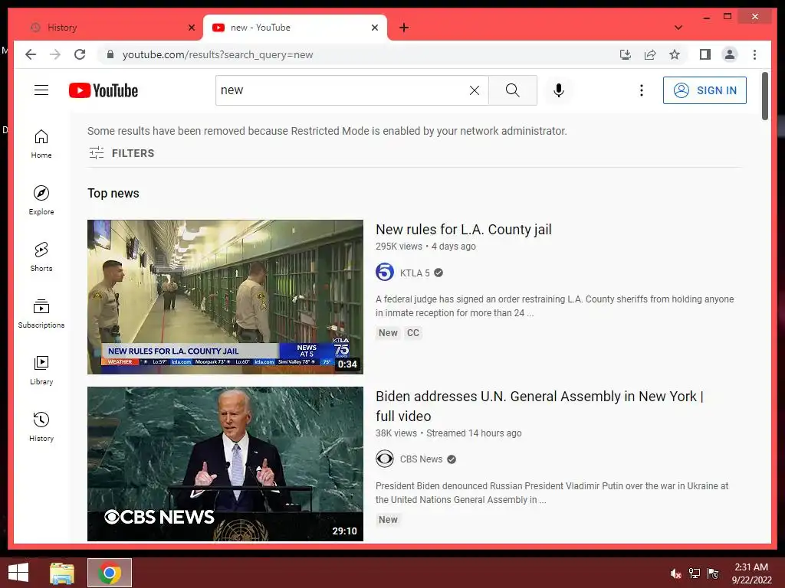This screenshot has height=588, width=785.
Task: Open Shorts in the sidebar
Action: pos(41,257)
